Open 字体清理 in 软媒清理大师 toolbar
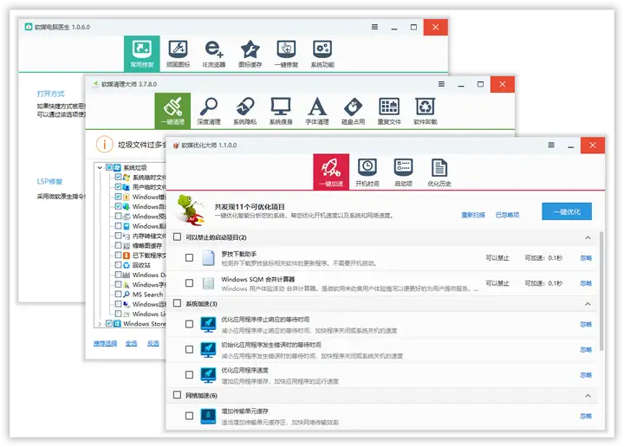The image size is (624, 447). [317, 111]
